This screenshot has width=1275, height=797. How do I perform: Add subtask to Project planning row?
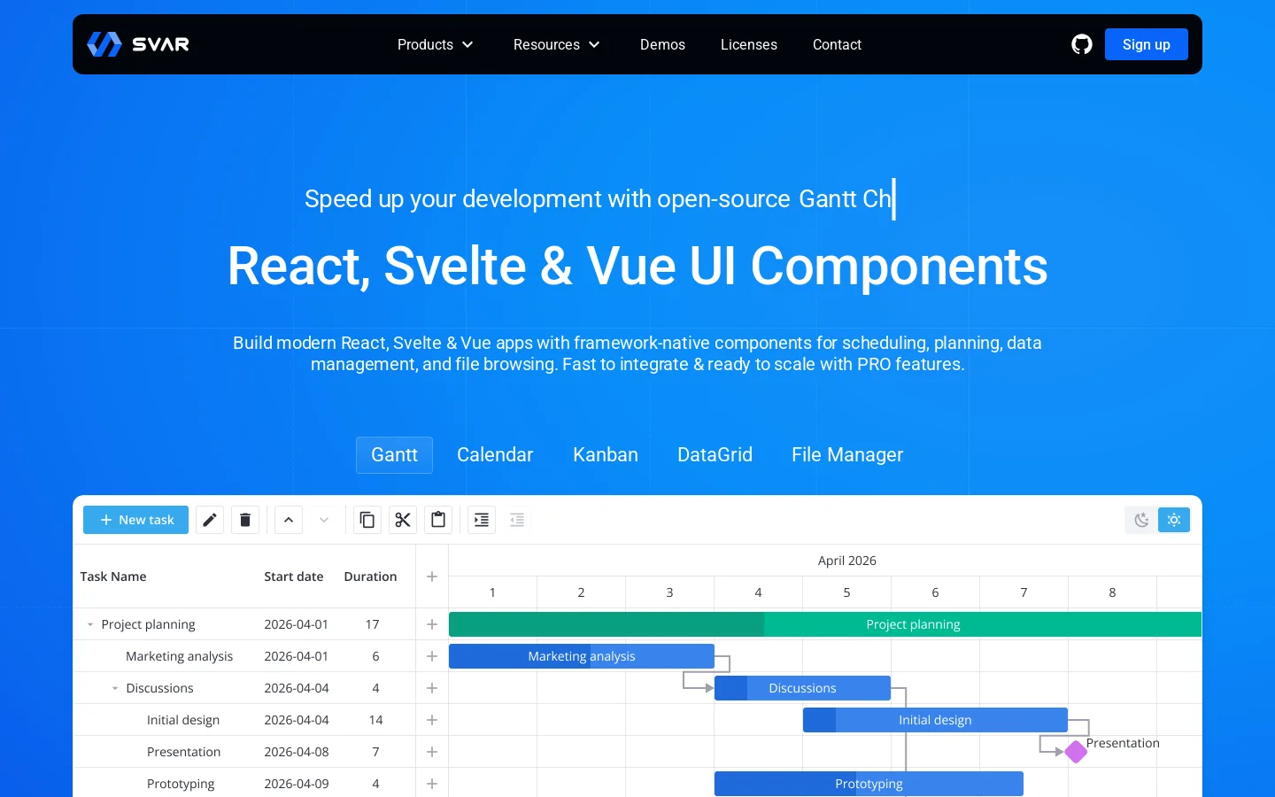point(432,624)
